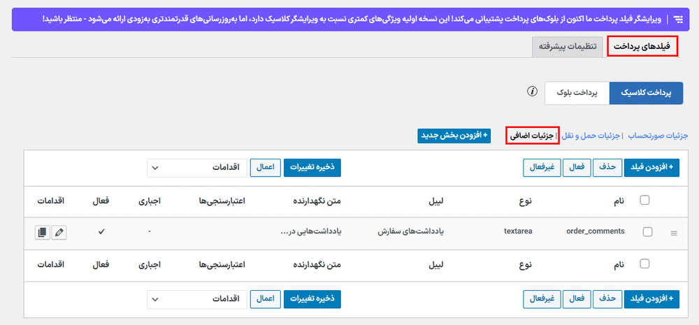Switch to پرداخت کلاسیک mode
The width and height of the screenshot is (699, 325).
tap(646, 93)
